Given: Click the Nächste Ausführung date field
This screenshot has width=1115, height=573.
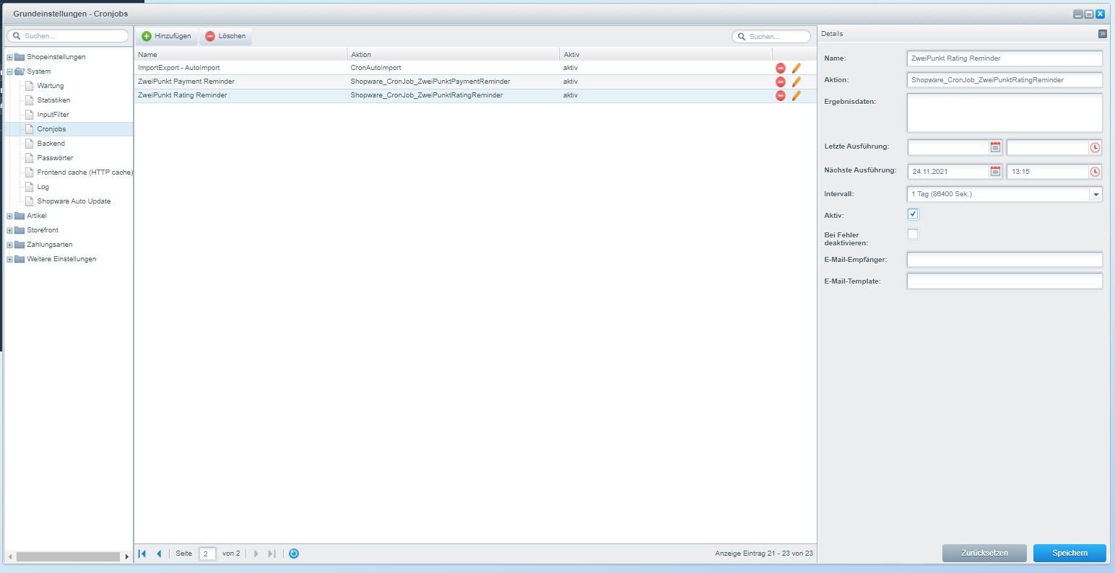Looking at the screenshot, I should 948,172.
